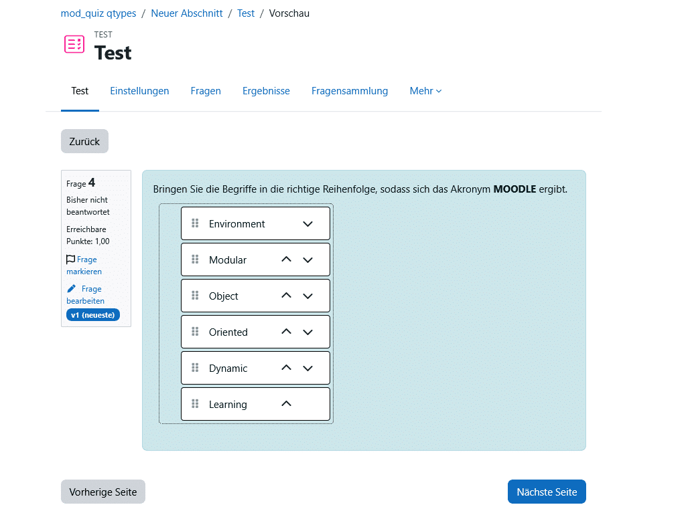Click the Test breadcrumb link

[246, 13]
